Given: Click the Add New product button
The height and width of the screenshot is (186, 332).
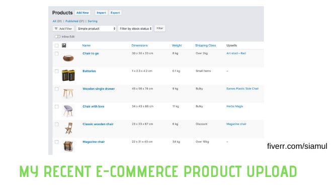Looking at the screenshot, I should (82, 13).
